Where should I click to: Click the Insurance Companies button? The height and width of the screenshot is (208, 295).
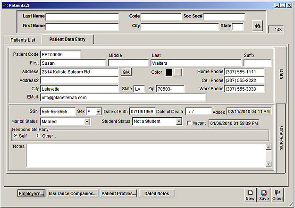click(73, 193)
